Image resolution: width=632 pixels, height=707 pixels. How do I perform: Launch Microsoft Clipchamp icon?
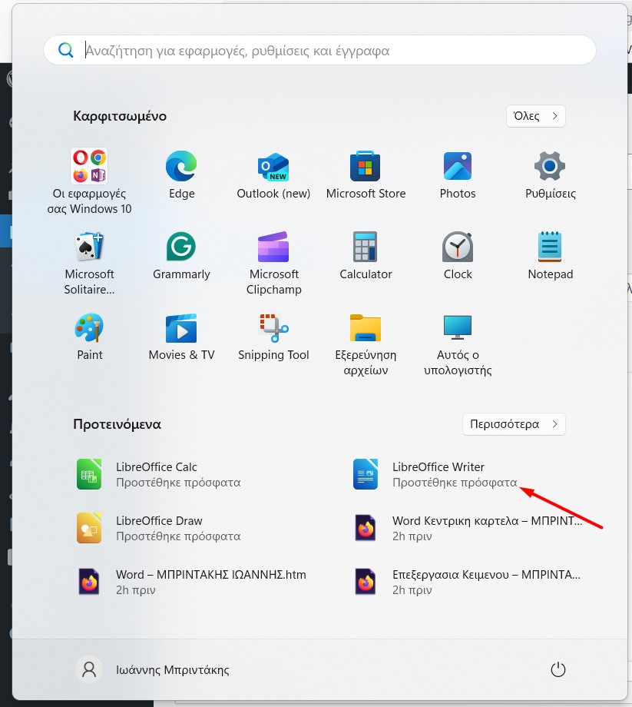[273, 247]
